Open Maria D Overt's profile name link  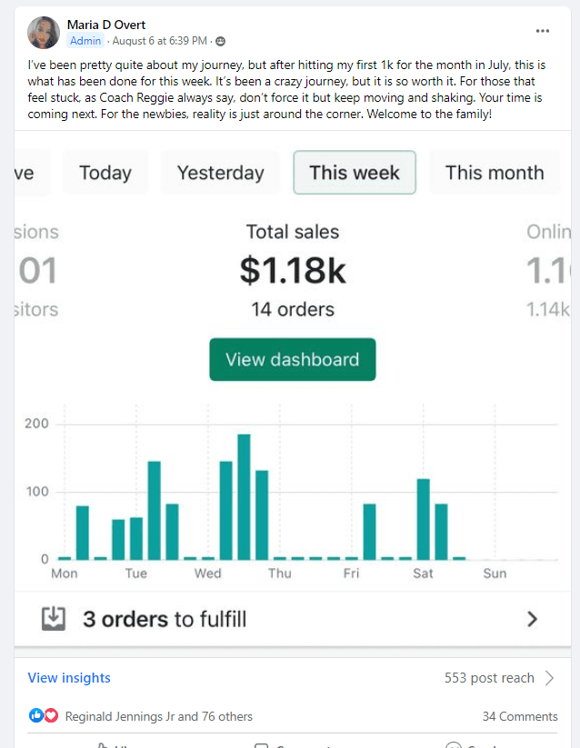106,25
